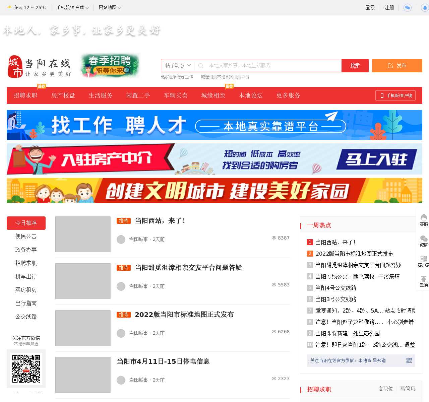Open client QR code floating icon

click(424, 261)
